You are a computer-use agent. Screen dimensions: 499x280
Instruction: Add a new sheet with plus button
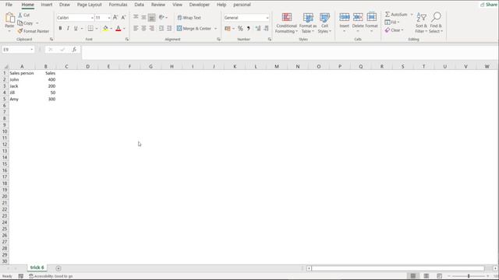coord(58,268)
